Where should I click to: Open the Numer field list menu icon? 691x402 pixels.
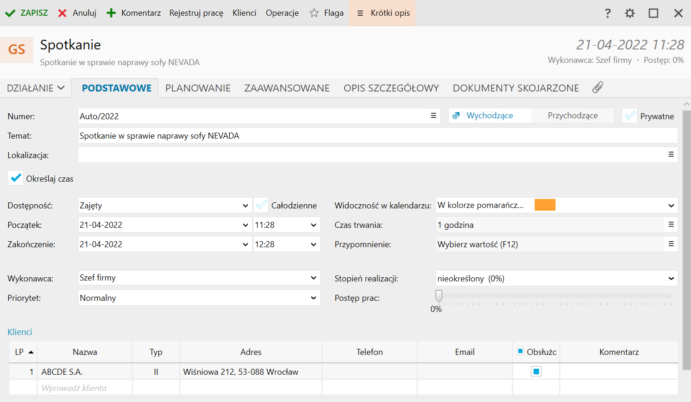point(433,116)
